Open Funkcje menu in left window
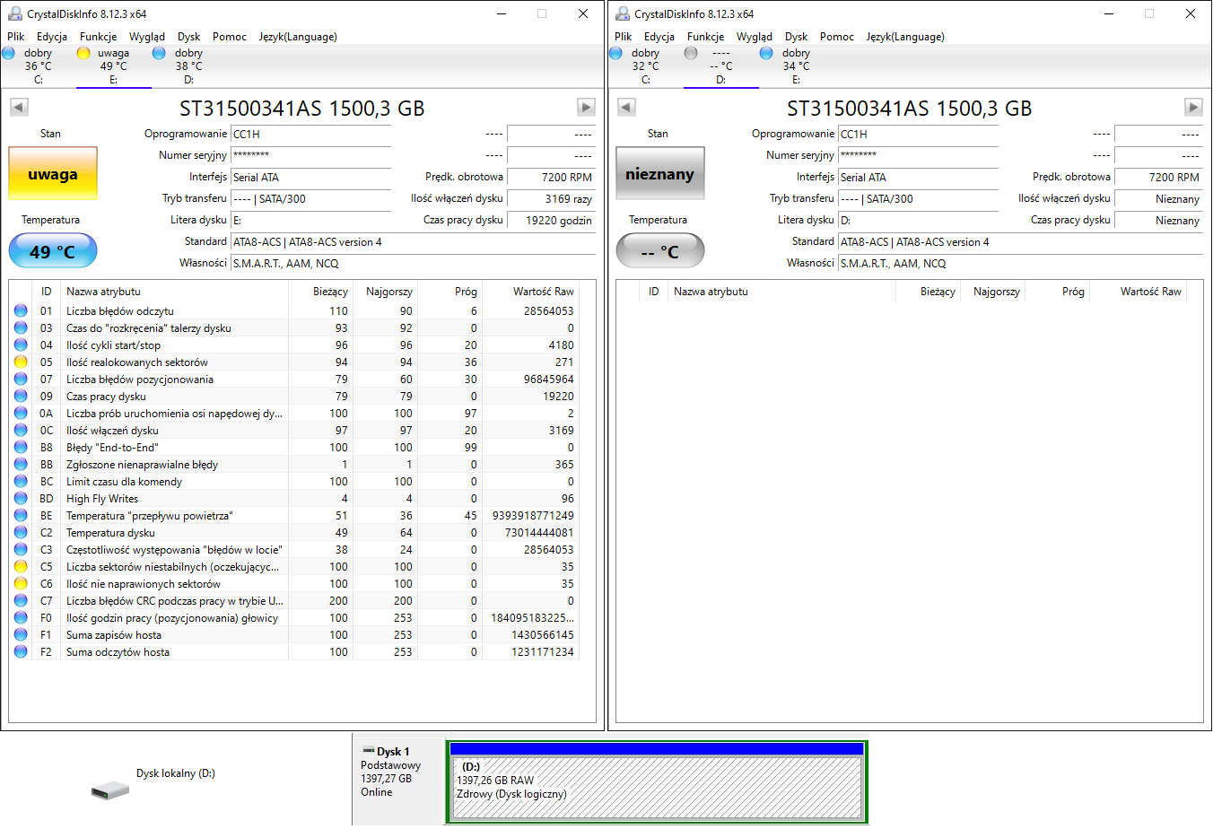Image resolution: width=1213 pixels, height=829 pixels. (99, 37)
